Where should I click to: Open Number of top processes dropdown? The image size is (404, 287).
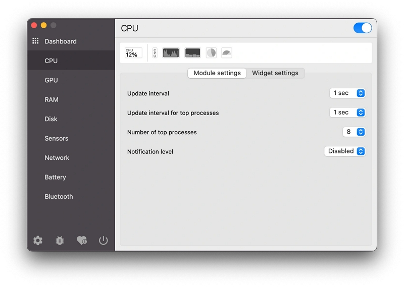pyautogui.click(x=354, y=132)
